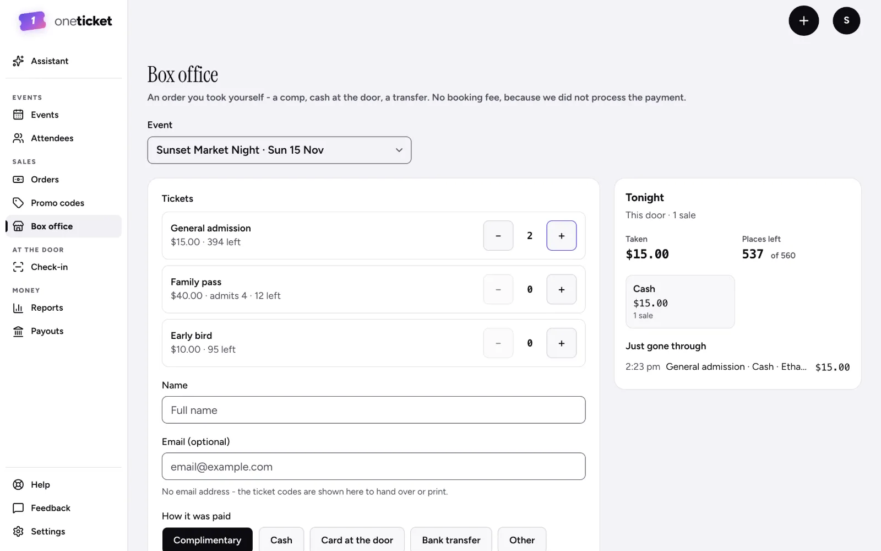Open the Feedback link

click(63, 508)
